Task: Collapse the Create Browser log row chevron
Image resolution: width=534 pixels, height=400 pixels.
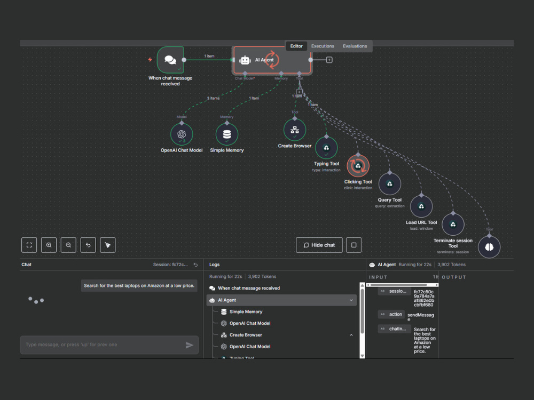Action: click(x=351, y=335)
